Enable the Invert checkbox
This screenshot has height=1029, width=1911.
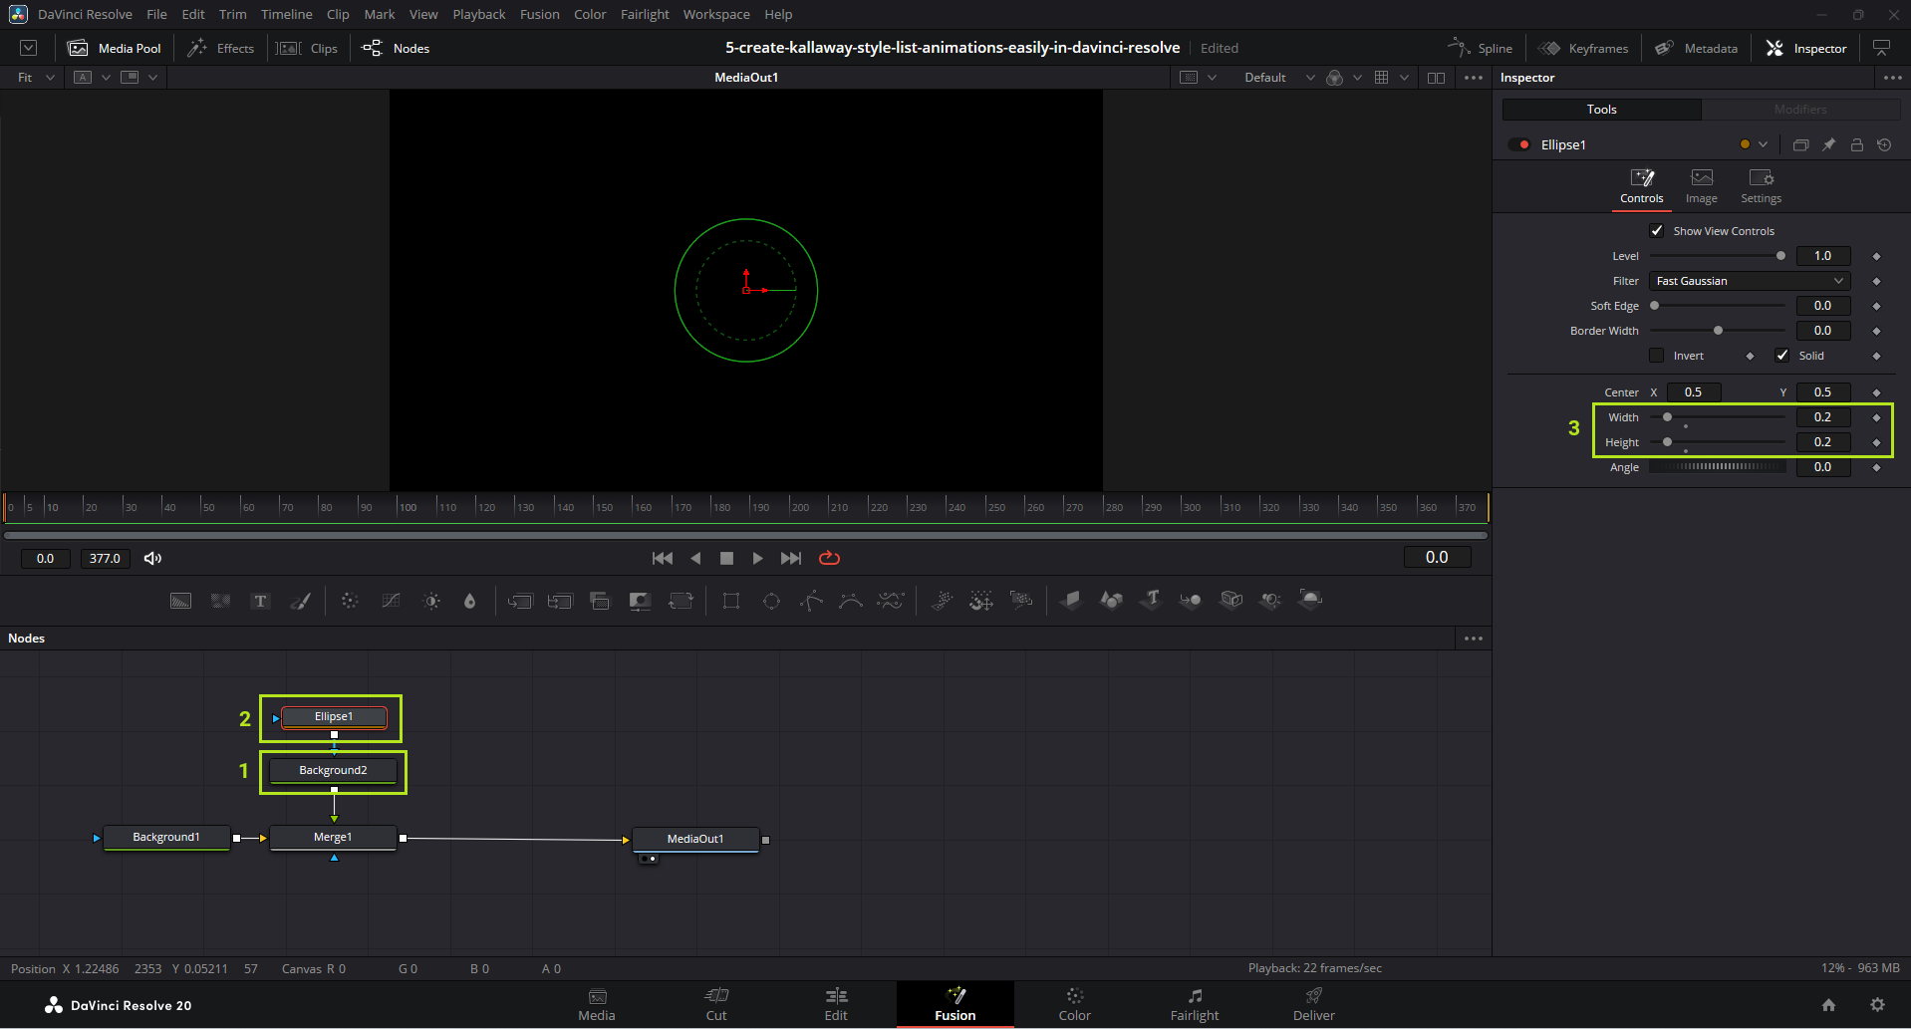click(x=1657, y=356)
